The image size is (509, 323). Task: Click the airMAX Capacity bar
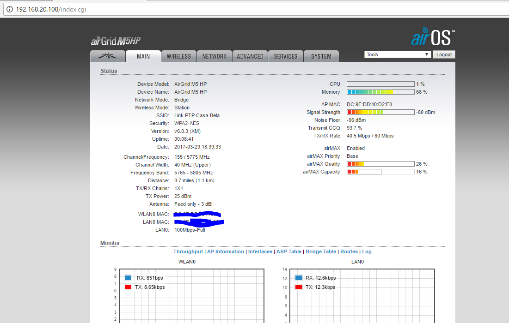tap(380, 172)
